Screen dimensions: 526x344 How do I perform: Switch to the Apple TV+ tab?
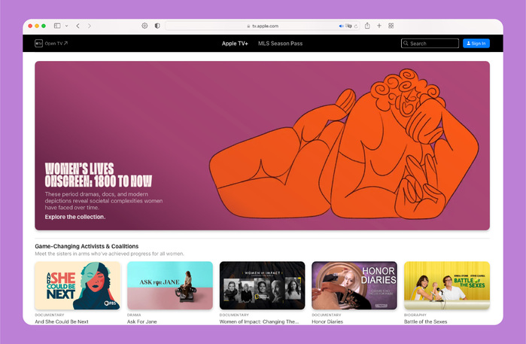(x=235, y=44)
